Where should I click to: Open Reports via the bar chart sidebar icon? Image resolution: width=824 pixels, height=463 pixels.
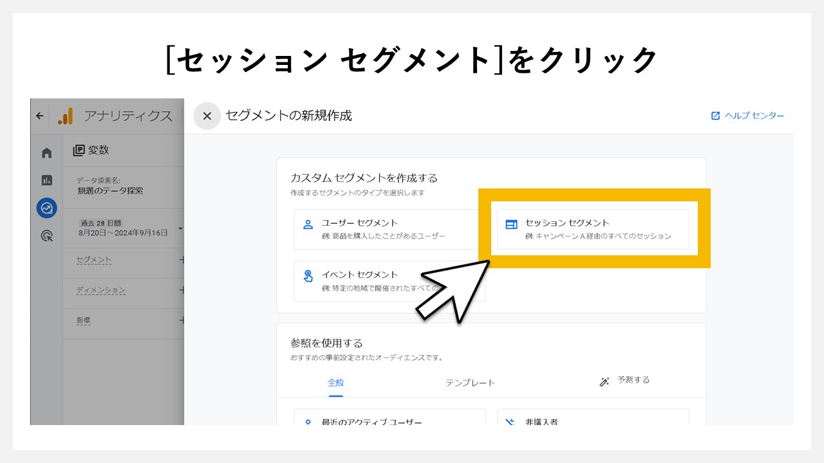(x=46, y=180)
